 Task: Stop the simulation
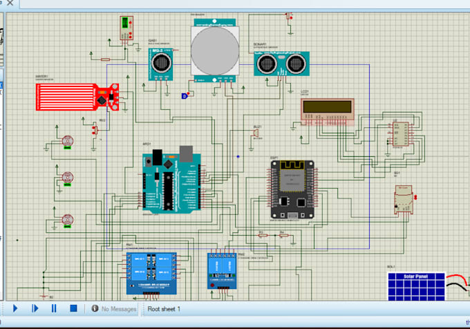pyautogui.click(x=73, y=308)
